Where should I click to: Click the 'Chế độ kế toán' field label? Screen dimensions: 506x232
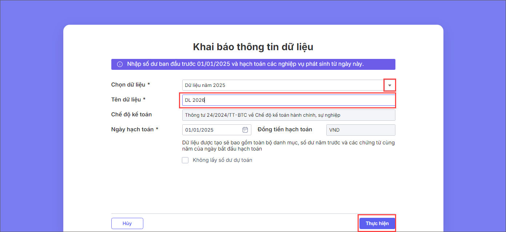click(131, 115)
